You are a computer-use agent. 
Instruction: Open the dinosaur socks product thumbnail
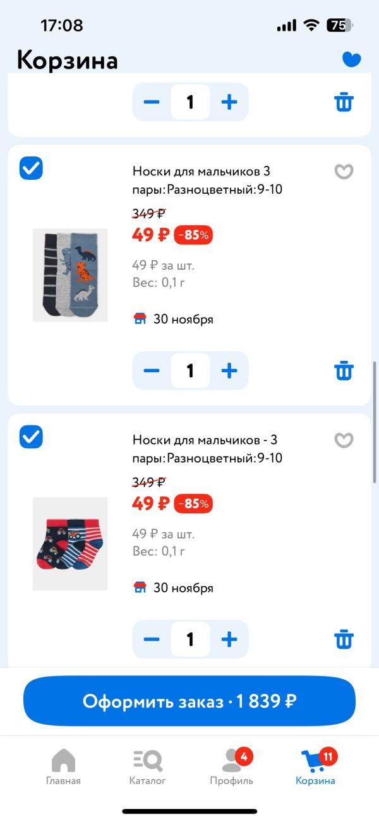[70, 275]
